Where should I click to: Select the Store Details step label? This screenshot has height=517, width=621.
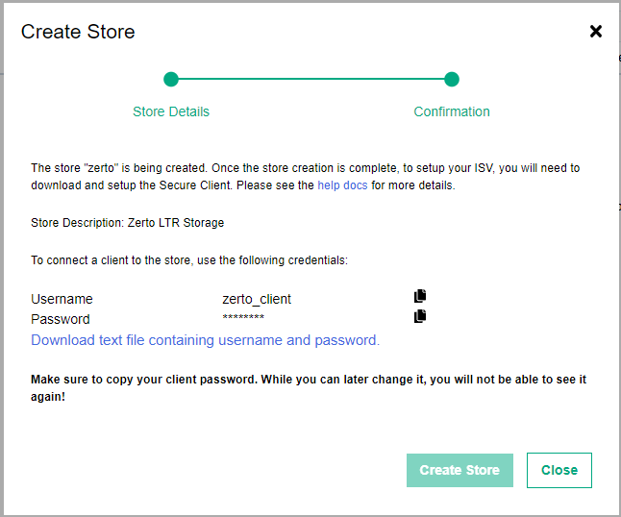pos(171,111)
